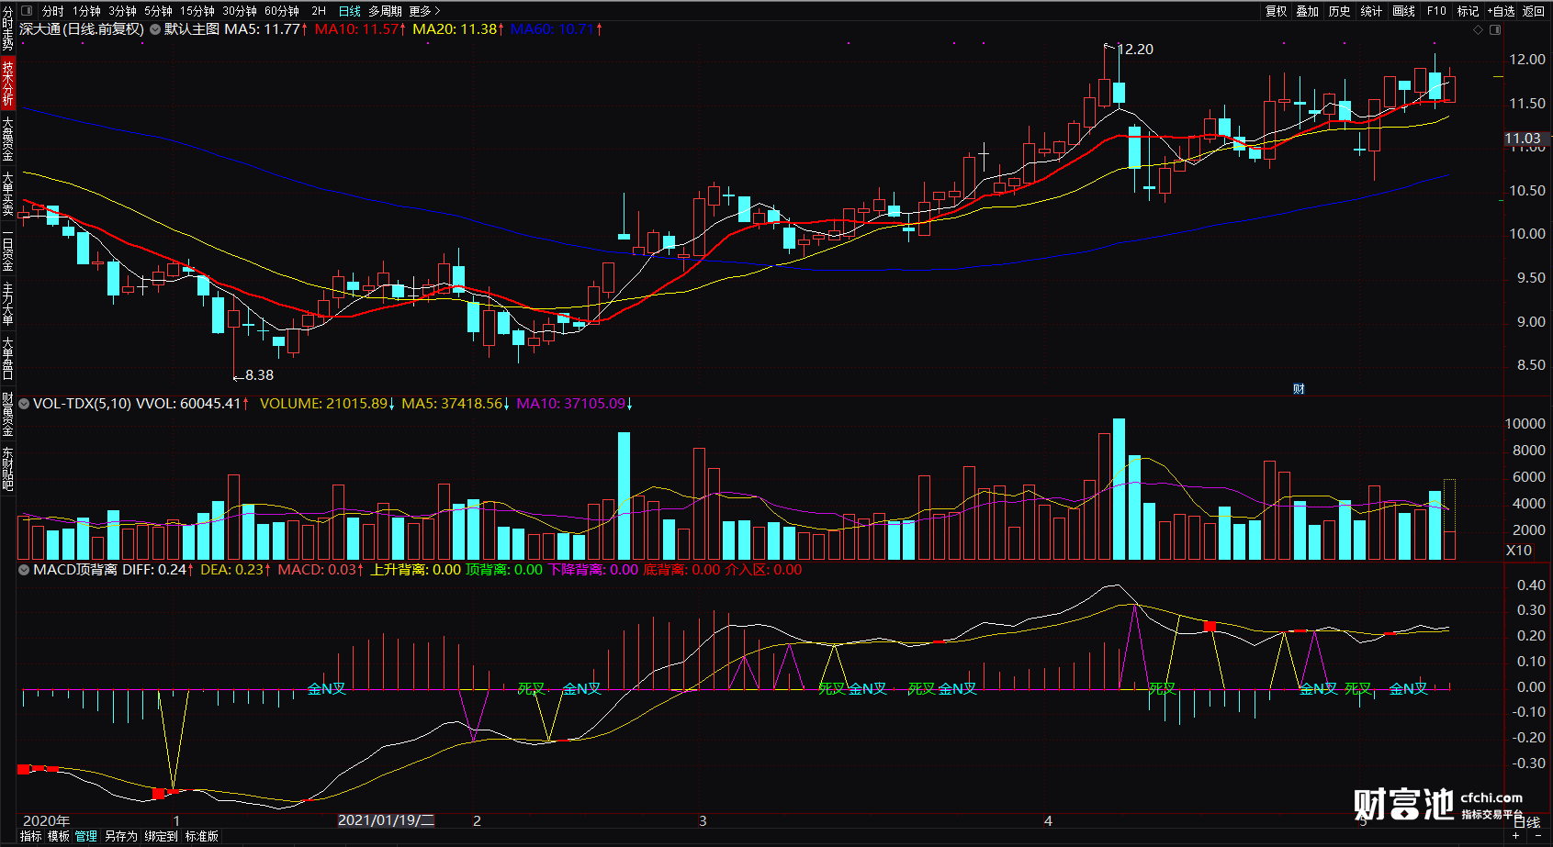
Task: Select the 1分钟 period
Action: point(87,11)
